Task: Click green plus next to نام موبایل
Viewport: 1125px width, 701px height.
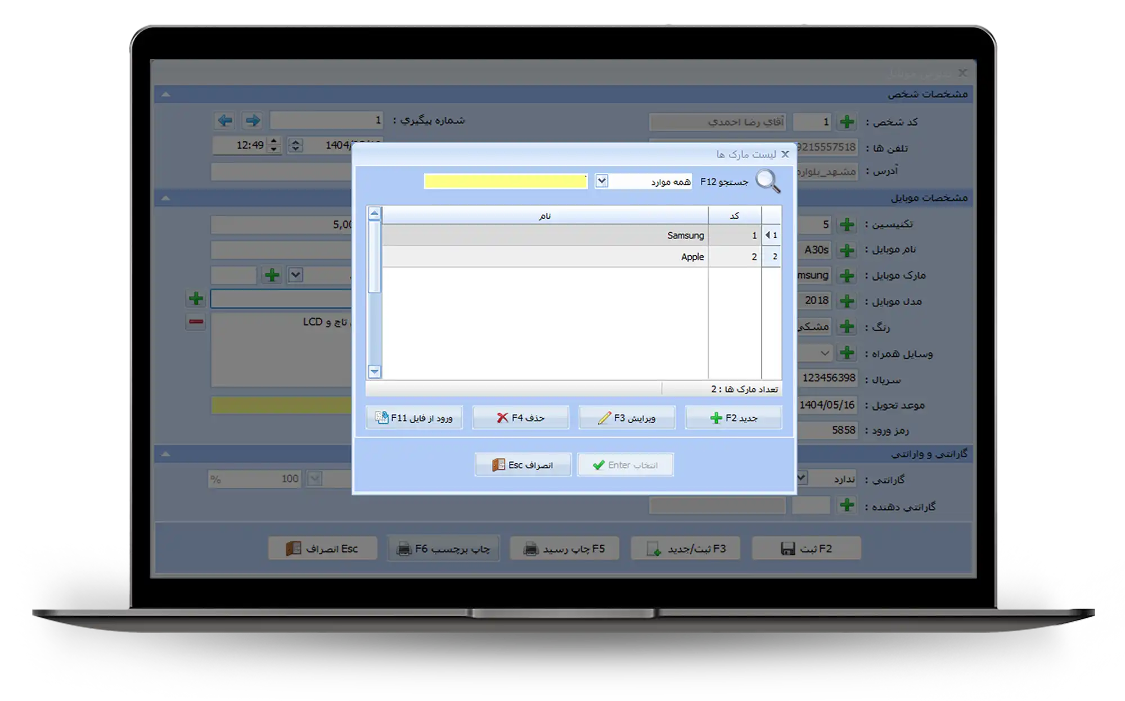Action: tap(847, 250)
